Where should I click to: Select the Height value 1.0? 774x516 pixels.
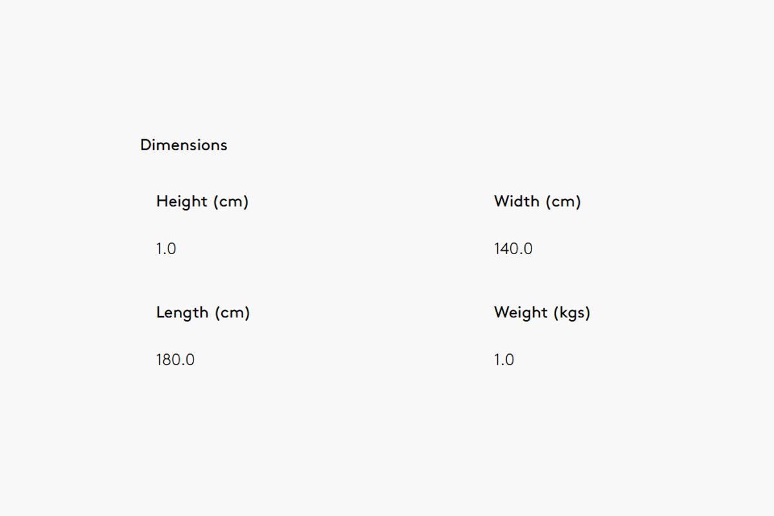point(166,249)
